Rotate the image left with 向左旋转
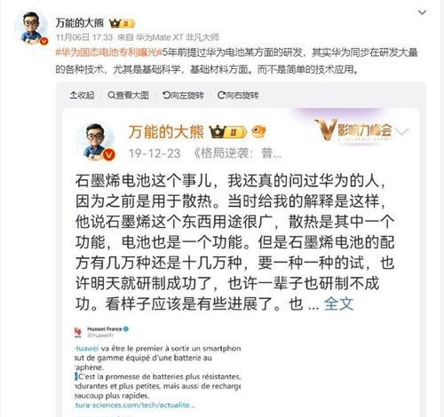The image size is (444, 417). (x=183, y=95)
